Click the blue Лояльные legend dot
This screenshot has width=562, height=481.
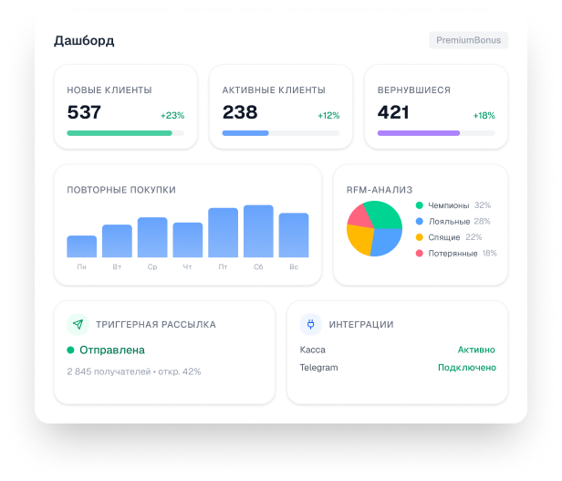click(420, 221)
